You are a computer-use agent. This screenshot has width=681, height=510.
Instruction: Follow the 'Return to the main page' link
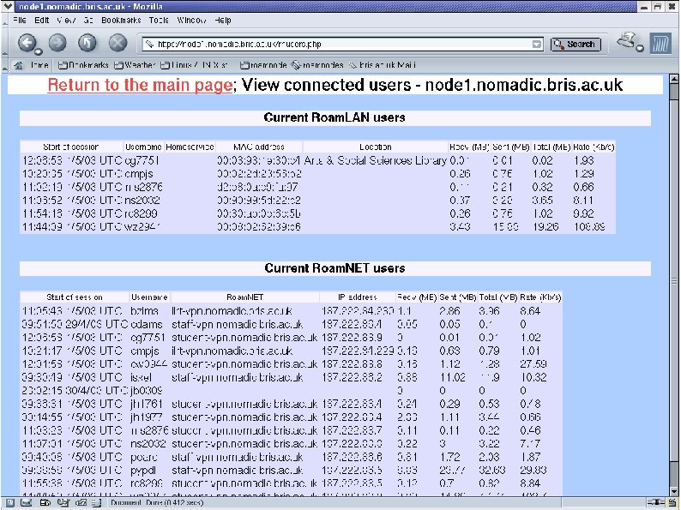(141, 85)
